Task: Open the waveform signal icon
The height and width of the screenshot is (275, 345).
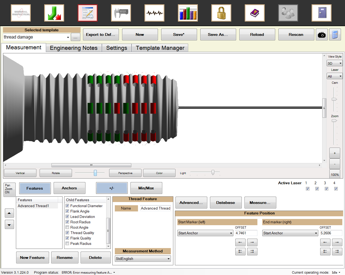Action: [154, 13]
